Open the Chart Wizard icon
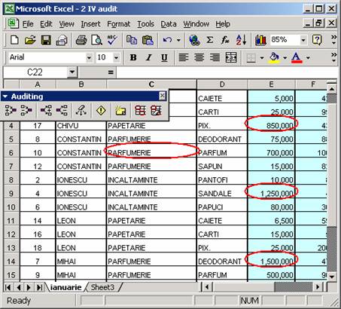The height and width of the screenshot is (309, 341). click(x=260, y=40)
